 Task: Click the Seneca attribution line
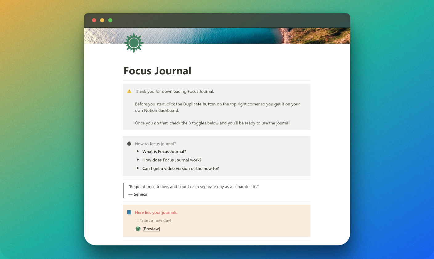[138, 194]
